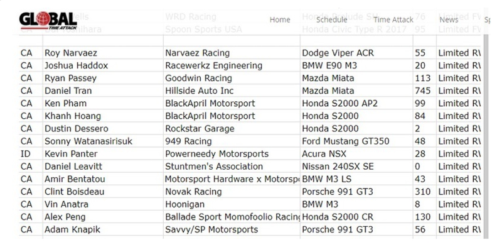502x247 pixels.
Task: Select car number 310 cell
Action: (x=425, y=192)
